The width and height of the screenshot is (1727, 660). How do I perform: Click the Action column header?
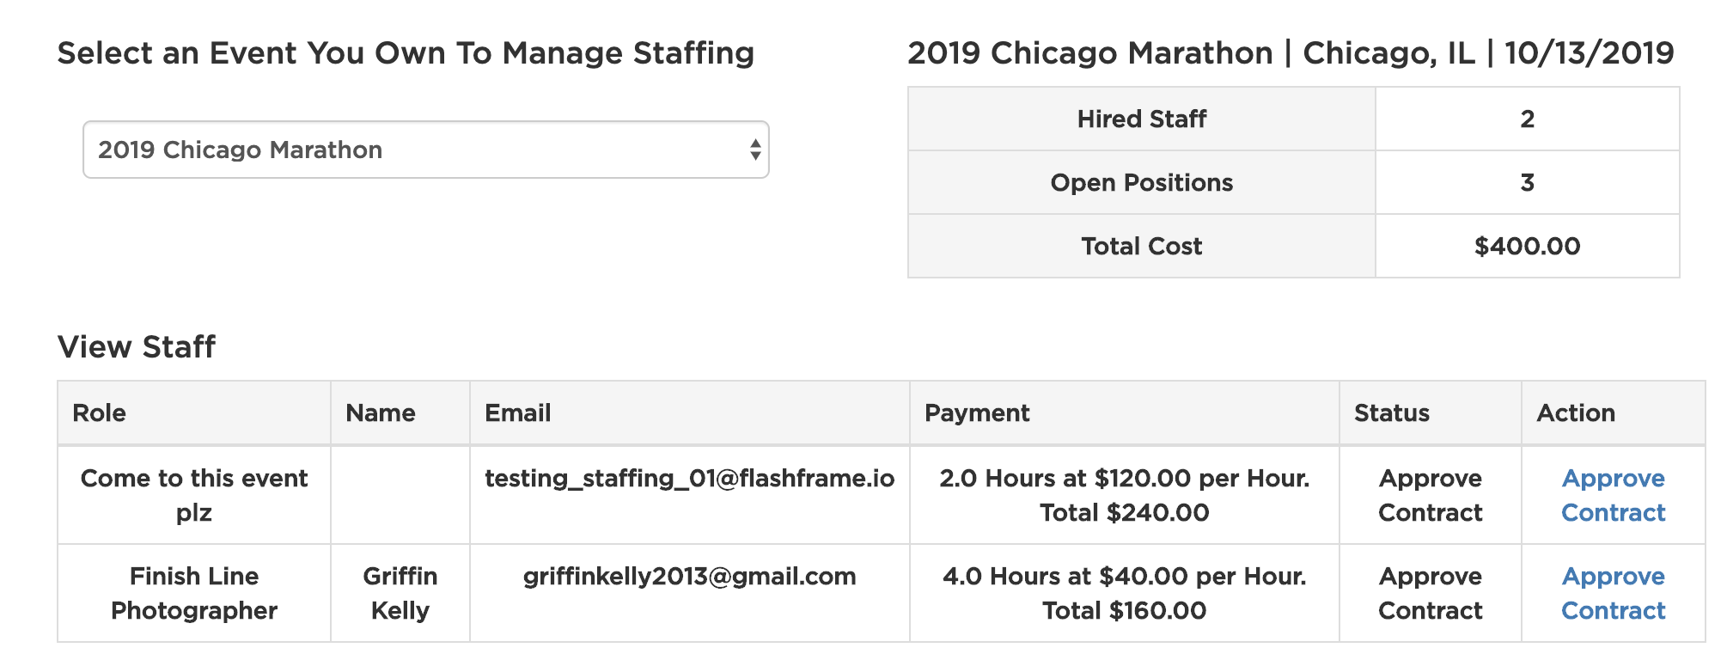[1576, 413]
